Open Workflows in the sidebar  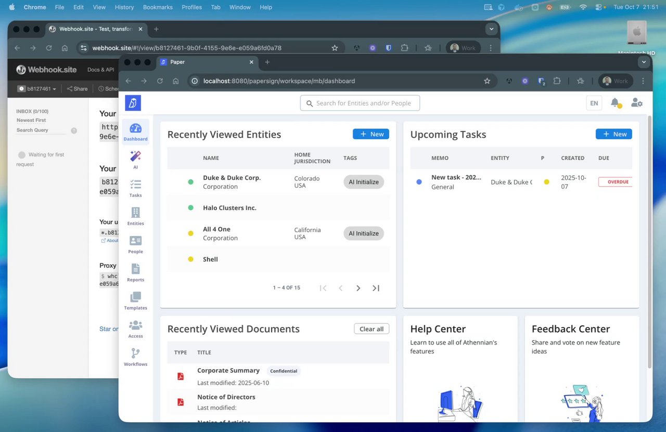click(135, 357)
